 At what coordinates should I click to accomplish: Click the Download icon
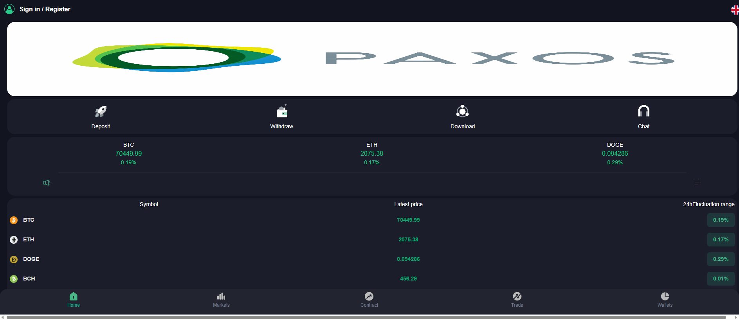[x=463, y=111]
